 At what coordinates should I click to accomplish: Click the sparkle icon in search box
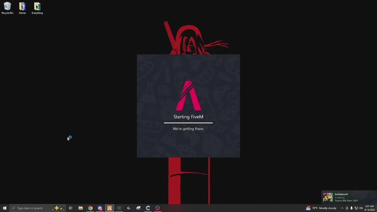point(57,208)
